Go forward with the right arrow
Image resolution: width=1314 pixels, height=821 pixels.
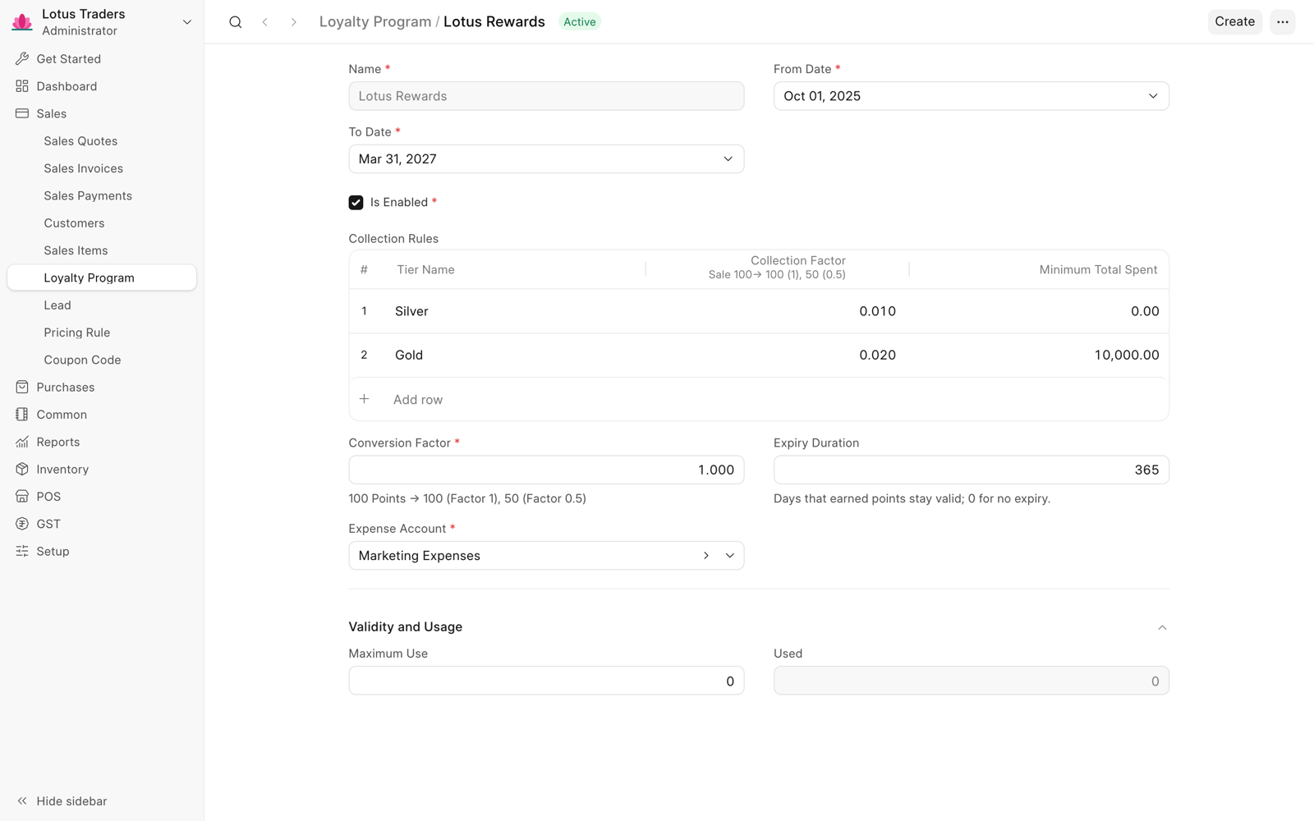coord(293,22)
